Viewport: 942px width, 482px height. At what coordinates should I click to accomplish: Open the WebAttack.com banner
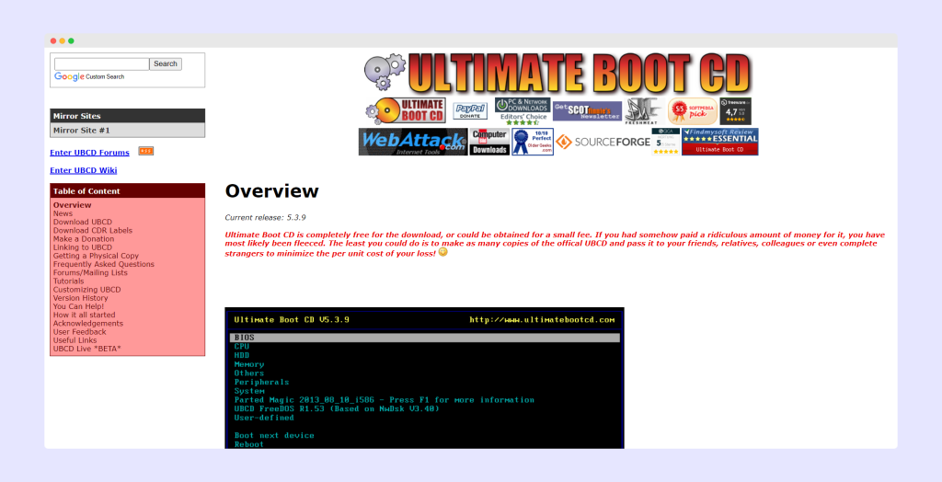(413, 142)
